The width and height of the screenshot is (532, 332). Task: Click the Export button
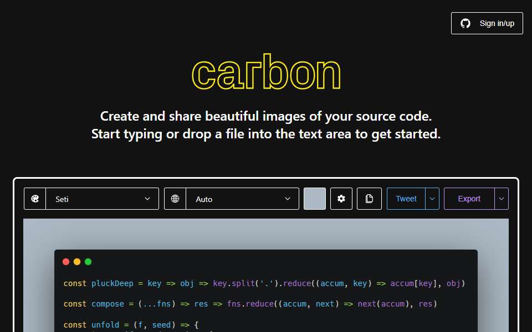[469, 199]
